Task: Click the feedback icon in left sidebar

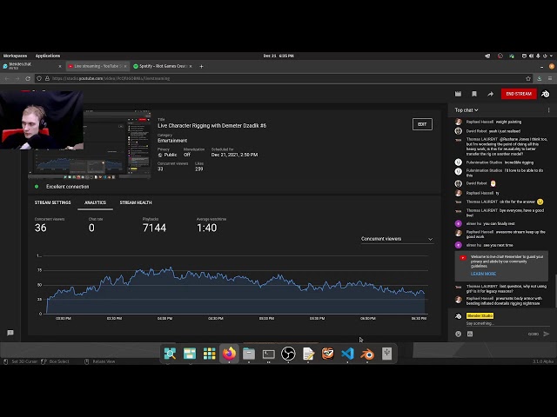Action: pyautogui.click(x=10, y=333)
